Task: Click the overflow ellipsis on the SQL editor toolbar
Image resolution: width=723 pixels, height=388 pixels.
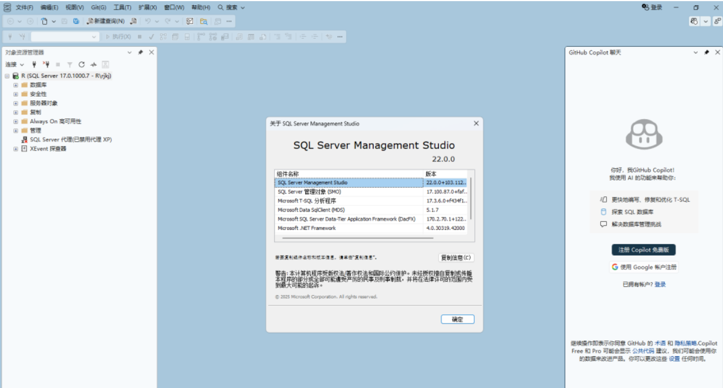Action: click(340, 37)
